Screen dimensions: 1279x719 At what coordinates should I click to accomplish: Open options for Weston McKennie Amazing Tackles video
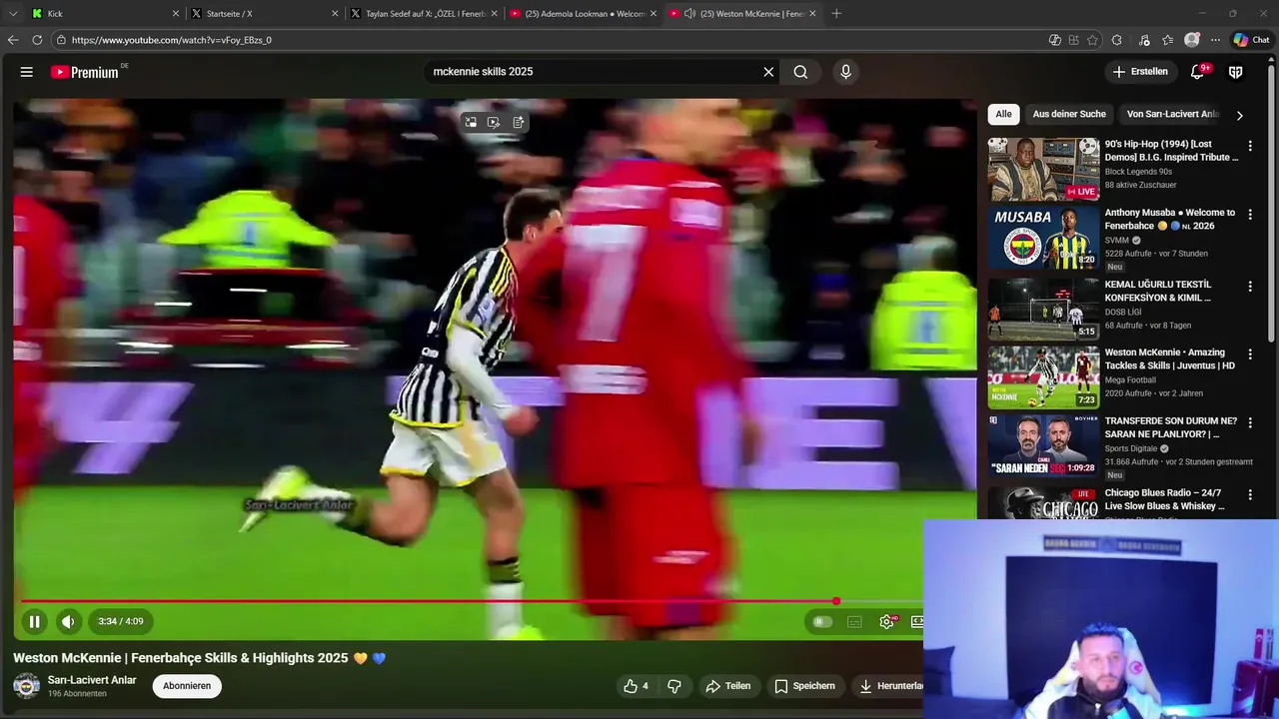click(x=1249, y=355)
